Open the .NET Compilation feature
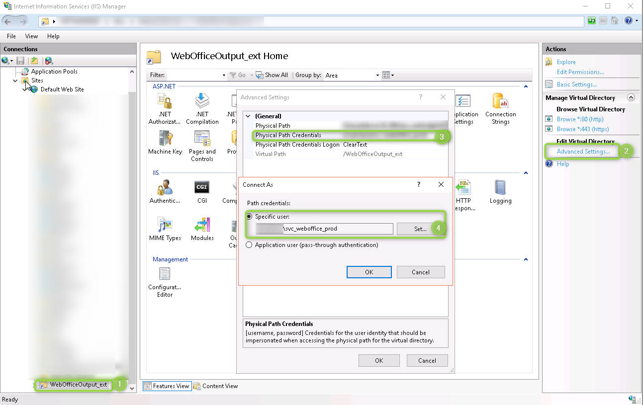Viewport: 643px width, 405px height. (x=202, y=104)
